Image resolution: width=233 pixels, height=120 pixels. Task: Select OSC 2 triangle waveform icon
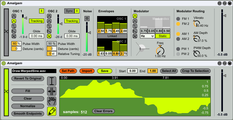click(x=49, y=21)
